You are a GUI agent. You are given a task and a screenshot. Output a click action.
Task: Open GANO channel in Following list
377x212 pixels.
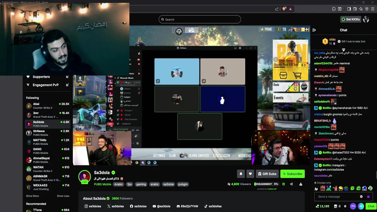[x=47, y=151]
